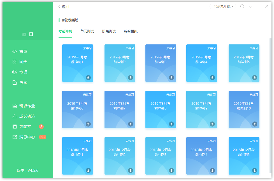Download the 2019年3月考前冲刺8 paper

click(171, 124)
